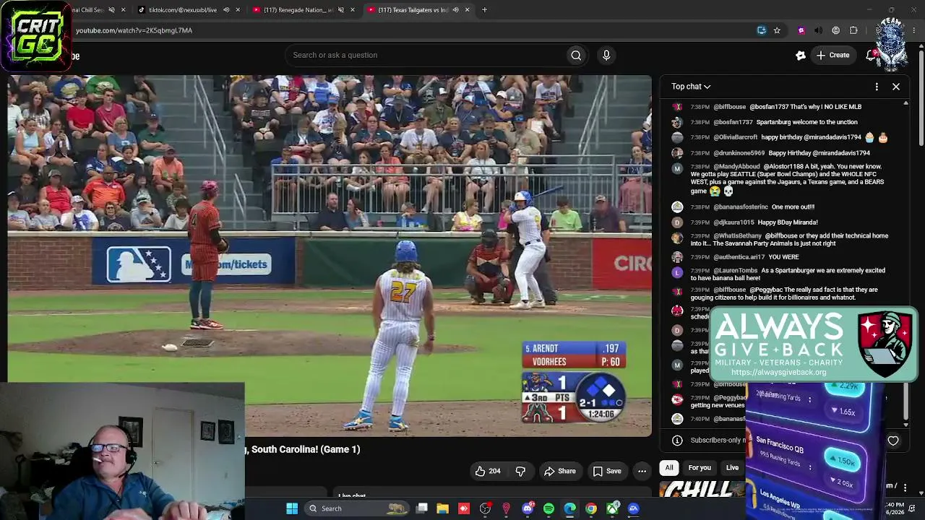Click the Share button
The height and width of the screenshot is (520, 925).
click(560, 471)
